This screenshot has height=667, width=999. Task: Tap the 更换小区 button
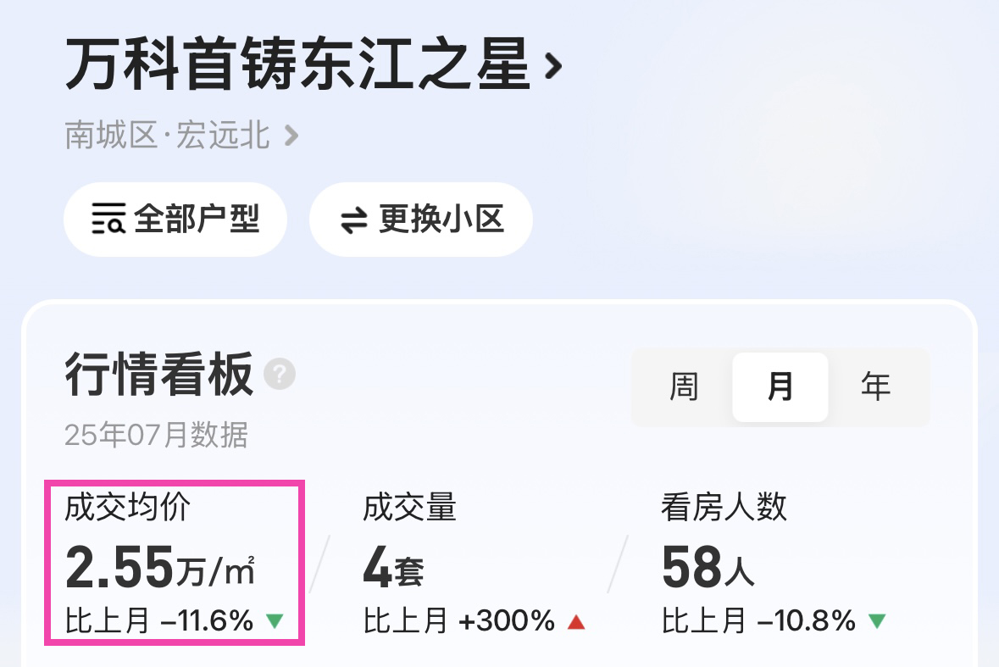(x=421, y=220)
